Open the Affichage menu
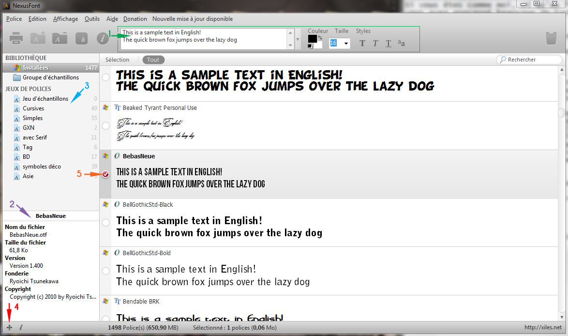This screenshot has height=336, width=568. [66, 19]
